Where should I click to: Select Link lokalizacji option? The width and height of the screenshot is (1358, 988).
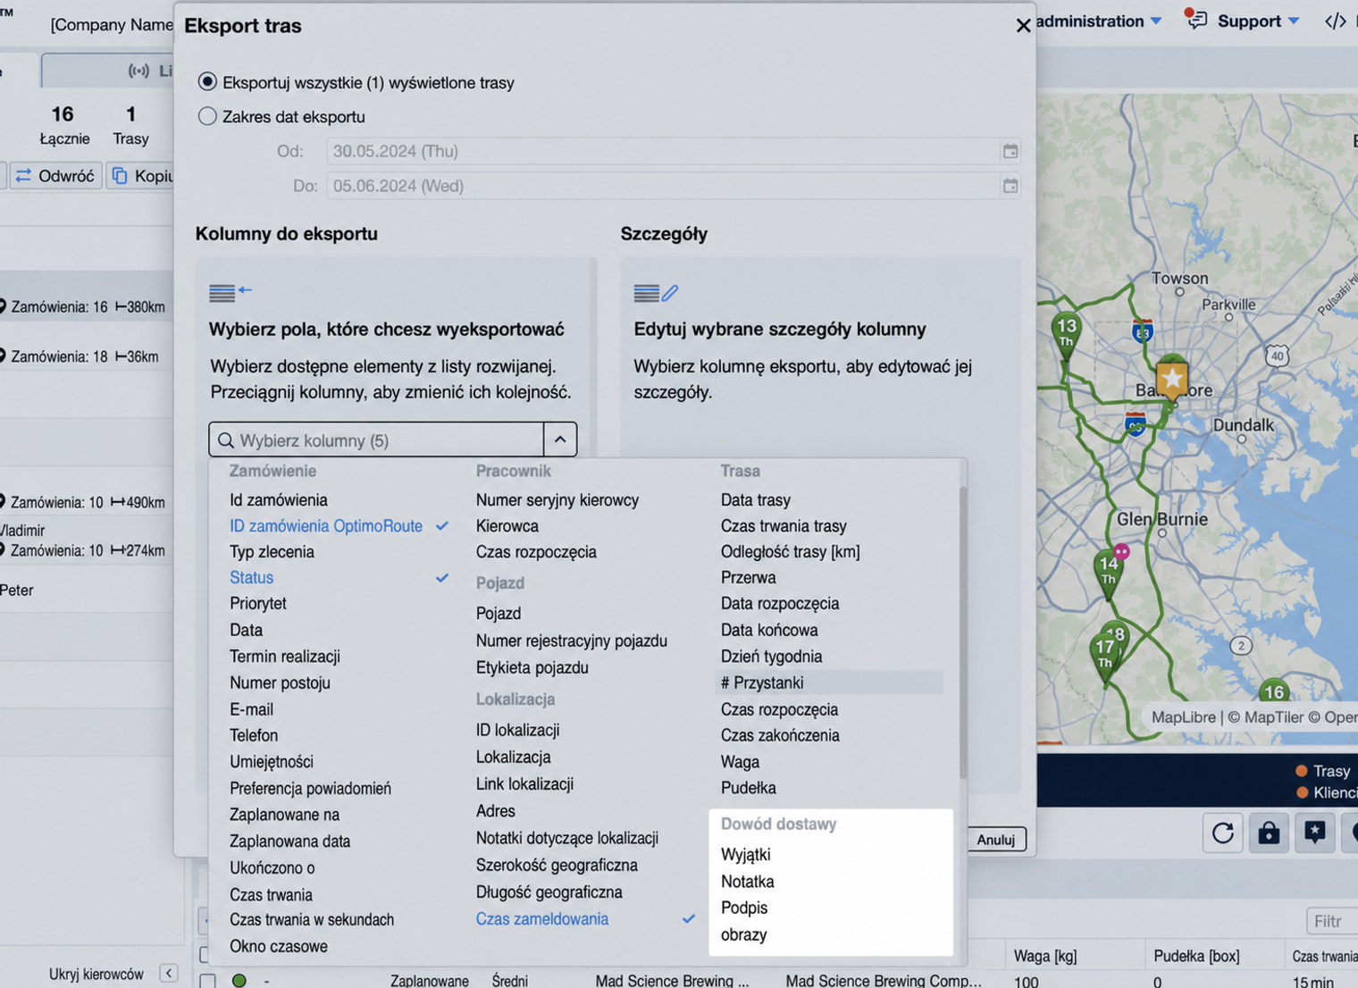pos(524,783)
